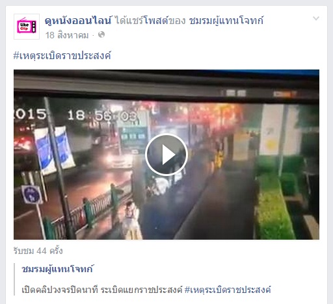Image resolution: width=333 pixels, height=304 pixels.
Task: Click the globe public privacy icon
Action: click(101, 34)
